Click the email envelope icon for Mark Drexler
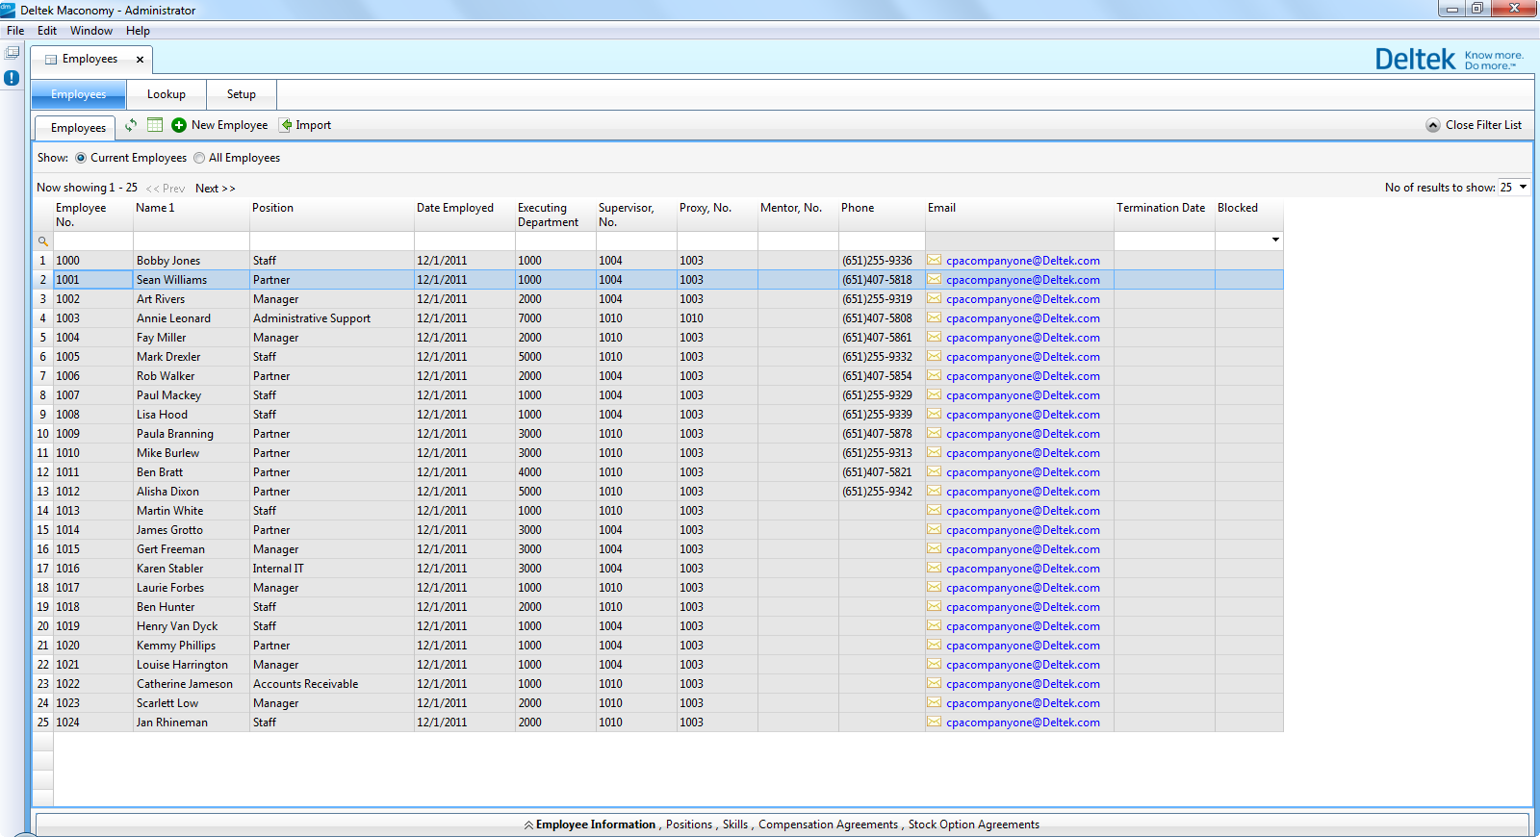Image resolution: width=1540 pixels, height=837 pixels. pyautogui.click(x=935, y=356)
